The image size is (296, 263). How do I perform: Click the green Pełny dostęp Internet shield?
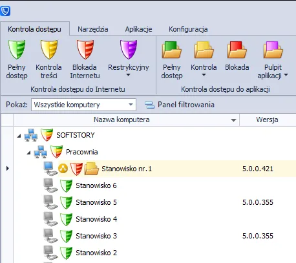tap(17, 49)
